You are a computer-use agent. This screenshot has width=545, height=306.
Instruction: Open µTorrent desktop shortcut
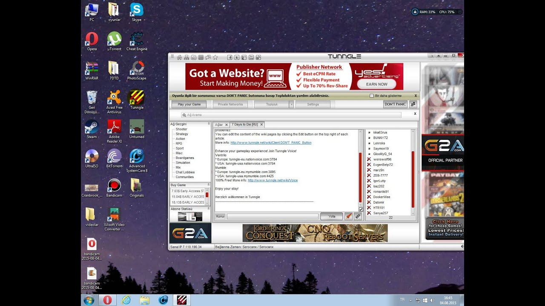coord(114,41)
